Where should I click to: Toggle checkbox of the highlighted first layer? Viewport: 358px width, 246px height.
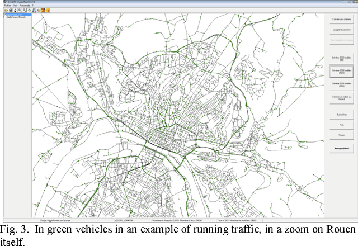[x=4, y=15]
